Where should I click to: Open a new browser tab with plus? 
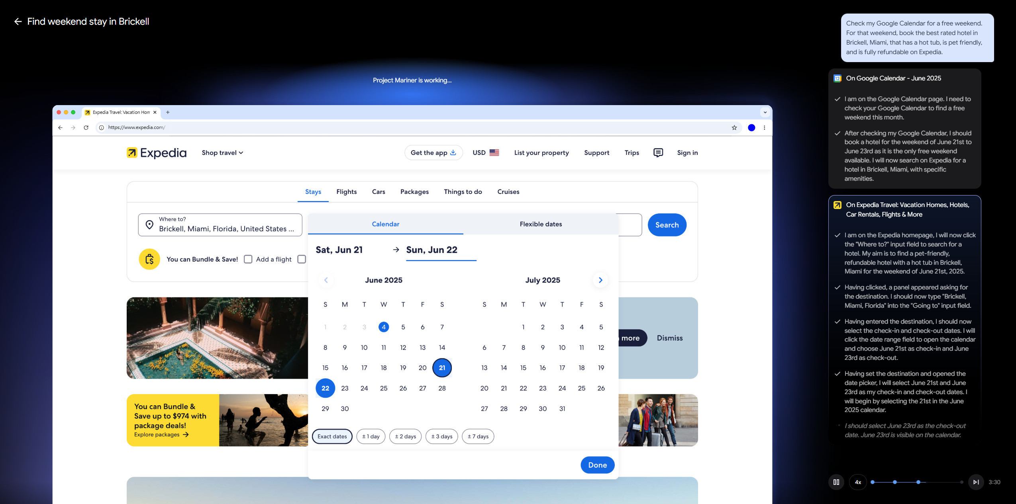168,112
